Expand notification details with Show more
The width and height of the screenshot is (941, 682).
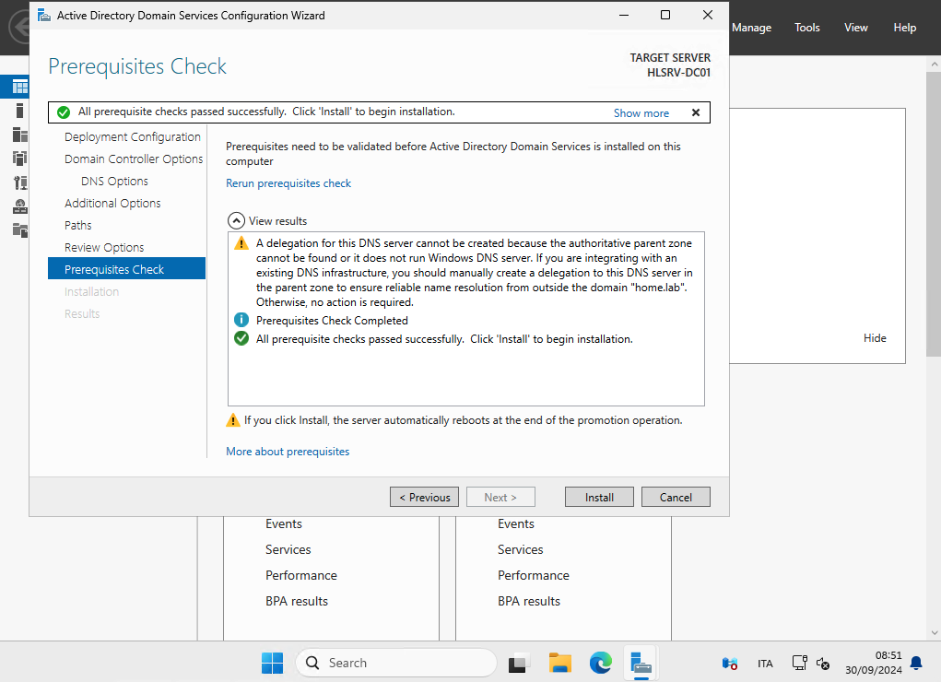[x=641, y=113]
